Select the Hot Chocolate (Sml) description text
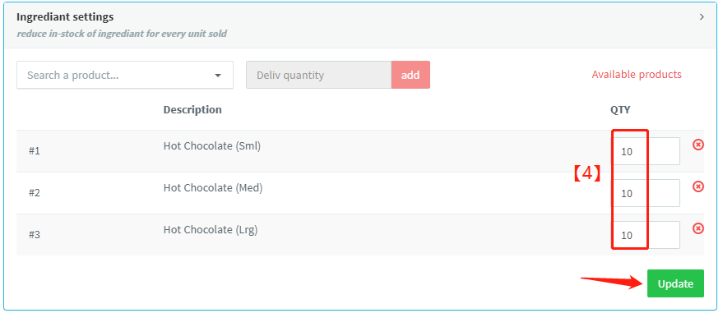Image resolution: width=723 pixels, height=313 pixels. [212, 146]
